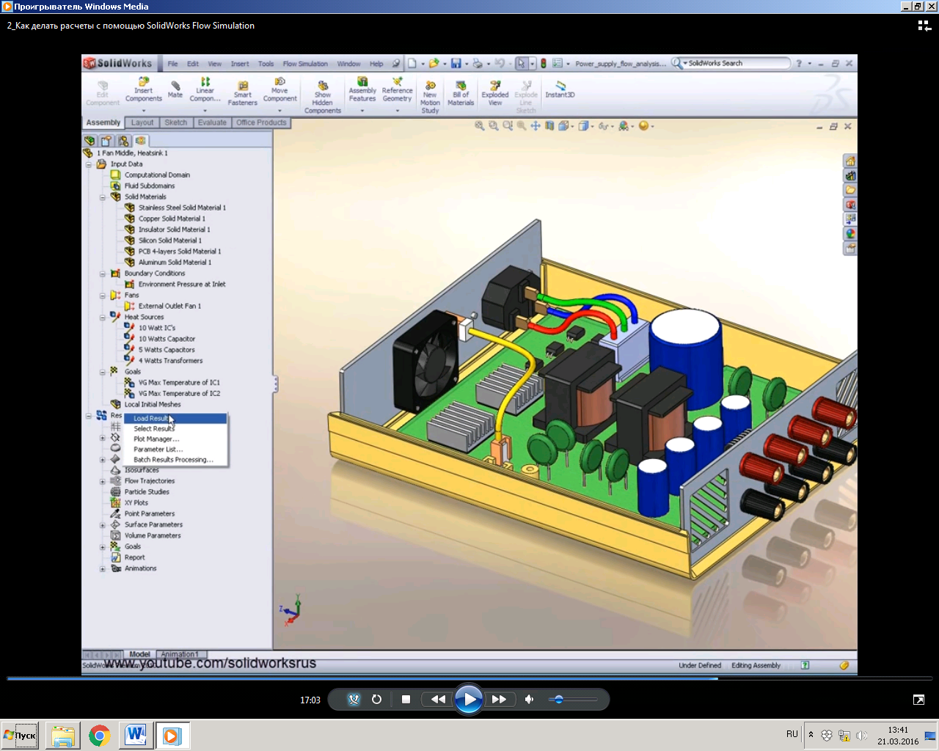The height and width of the screenshot is (751, 939).
Task: Open the Flow Simulation analysis tab icon
Action: pos(140,140)
